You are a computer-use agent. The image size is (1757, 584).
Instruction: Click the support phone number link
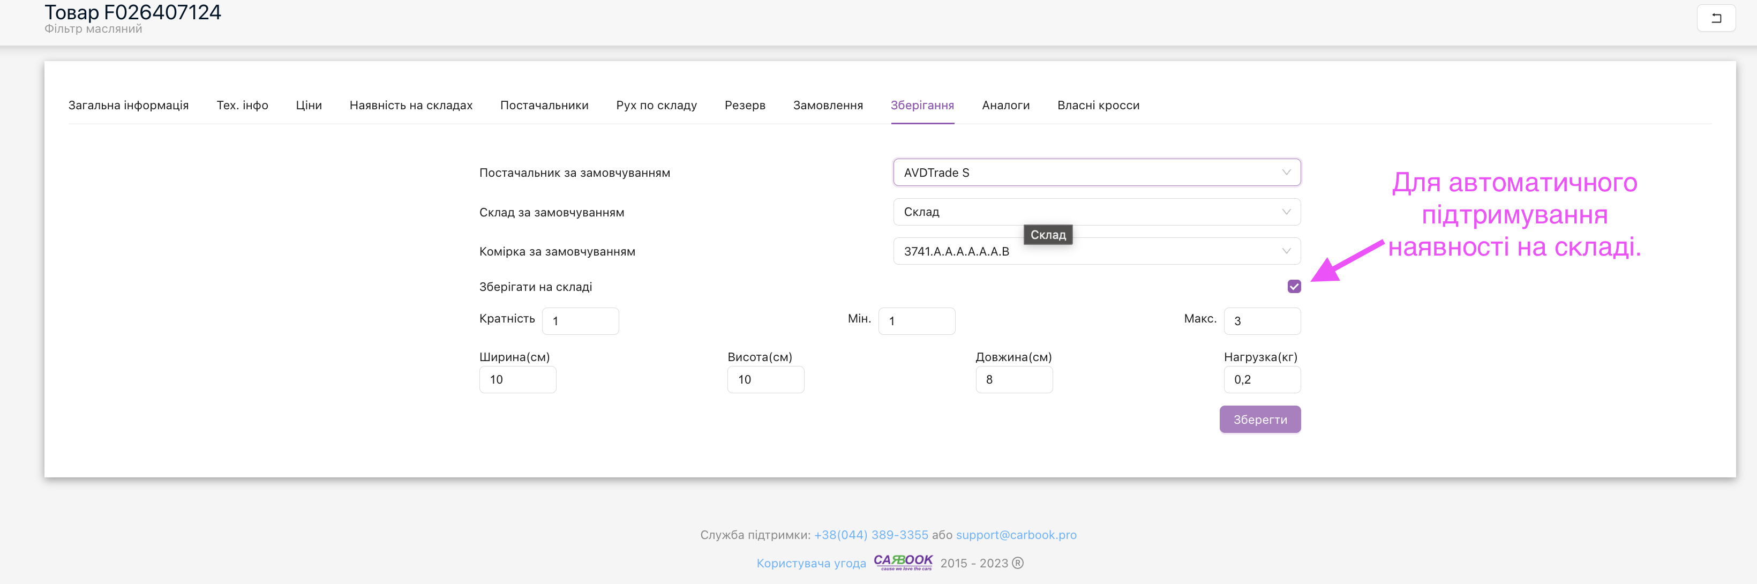coord(870,535)
